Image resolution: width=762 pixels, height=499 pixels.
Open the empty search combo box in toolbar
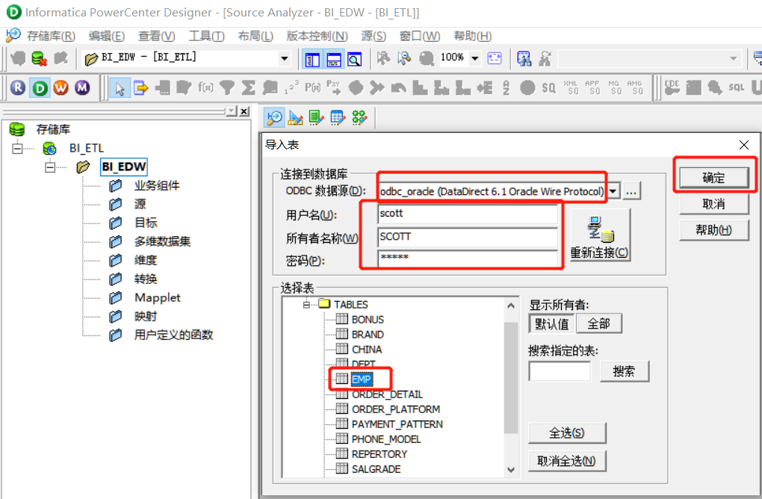650,59
